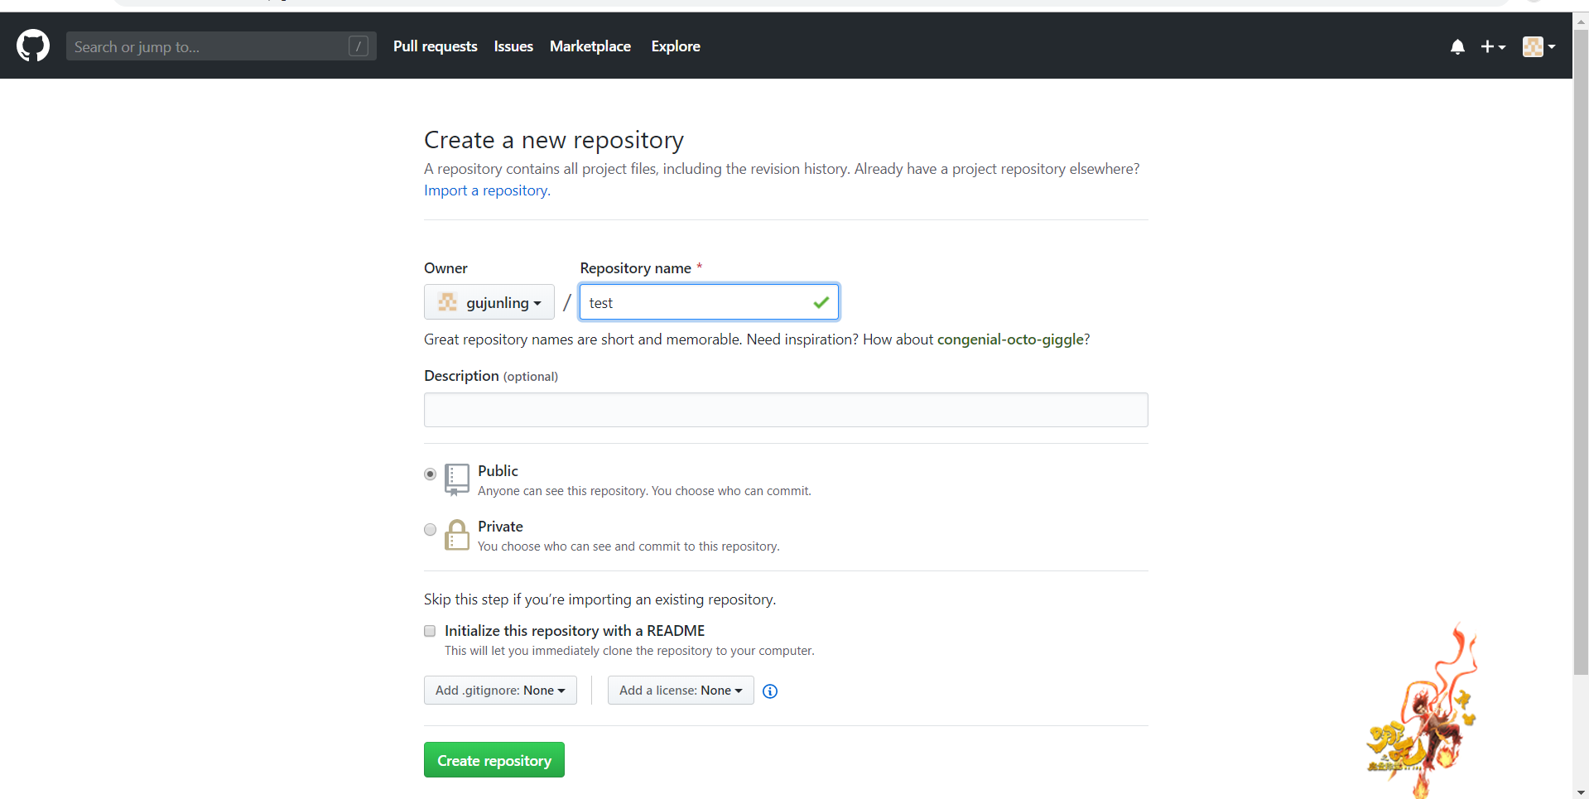Enable Initialize this repository with a README
This screenshot has width=1589, height=799.
[430, 631]
